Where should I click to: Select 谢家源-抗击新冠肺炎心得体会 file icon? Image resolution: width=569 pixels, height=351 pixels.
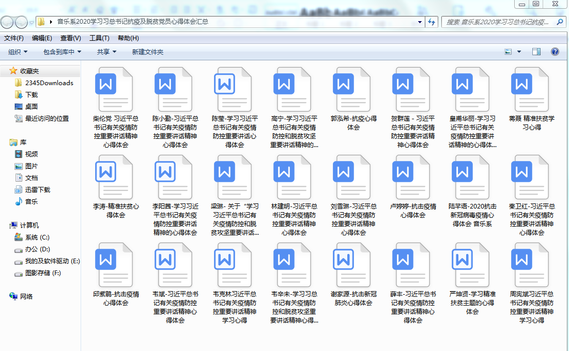pyautogui.click(x=351, y=265)
